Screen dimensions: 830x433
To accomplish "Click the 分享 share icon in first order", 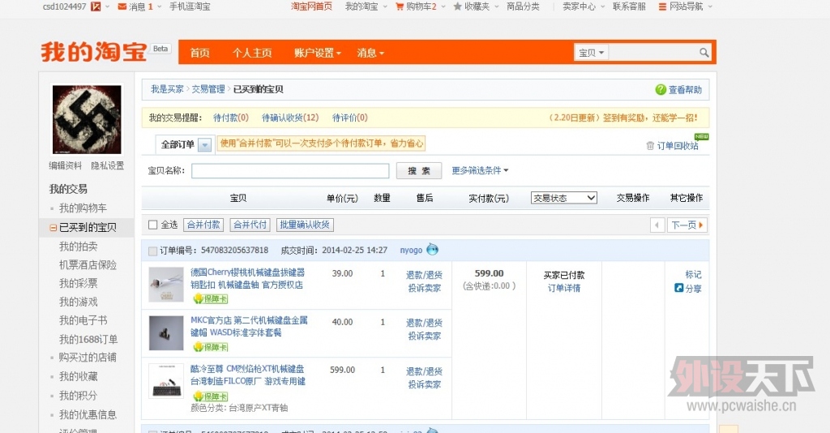I will click(x=678, y=288).
